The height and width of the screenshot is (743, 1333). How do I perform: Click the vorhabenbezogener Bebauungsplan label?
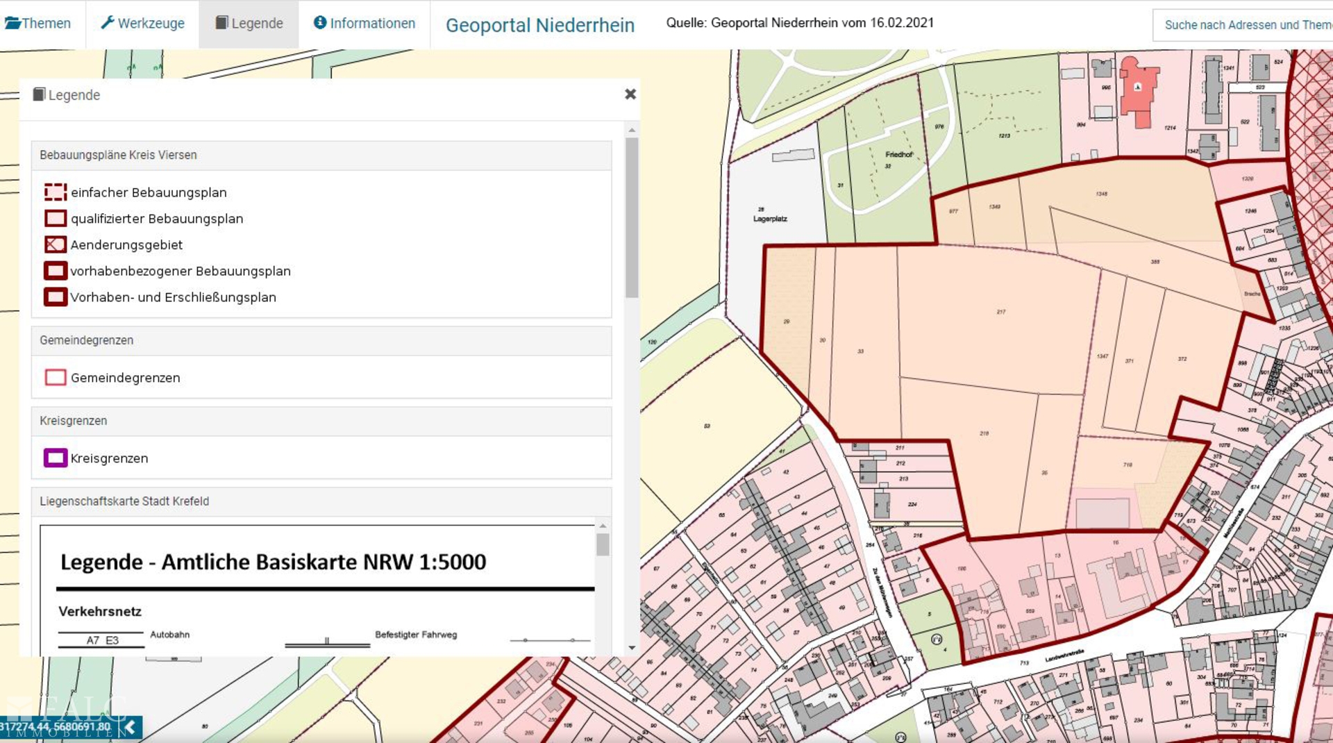[181, 272]
